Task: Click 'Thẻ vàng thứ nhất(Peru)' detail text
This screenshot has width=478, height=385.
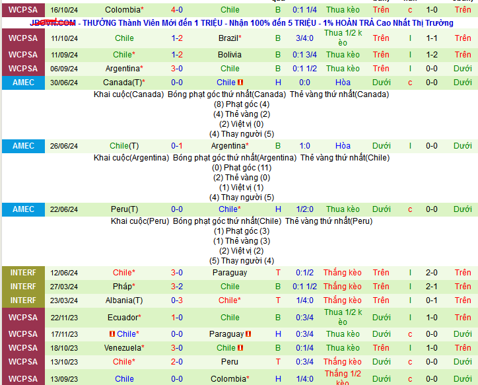Action: (322, 221)
